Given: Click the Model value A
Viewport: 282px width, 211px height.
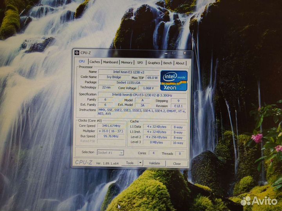Looking at the screenshot, I should pos(143,100).
